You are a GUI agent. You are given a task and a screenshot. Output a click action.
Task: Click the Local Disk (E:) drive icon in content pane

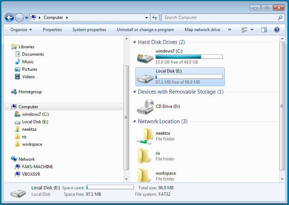145,79
